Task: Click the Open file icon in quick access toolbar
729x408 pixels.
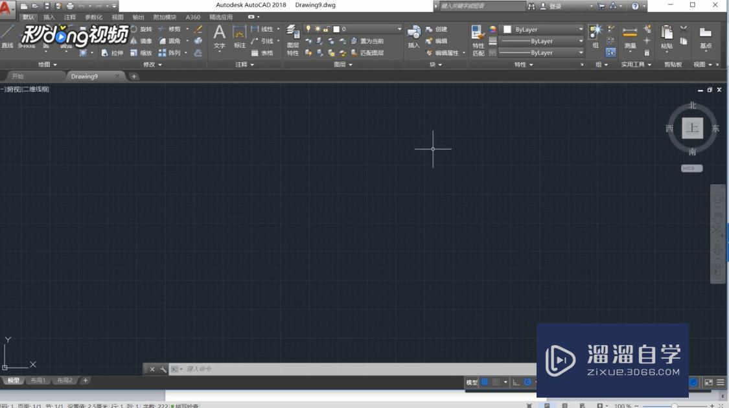Action: pyautogui.click(x=35, y=6)
